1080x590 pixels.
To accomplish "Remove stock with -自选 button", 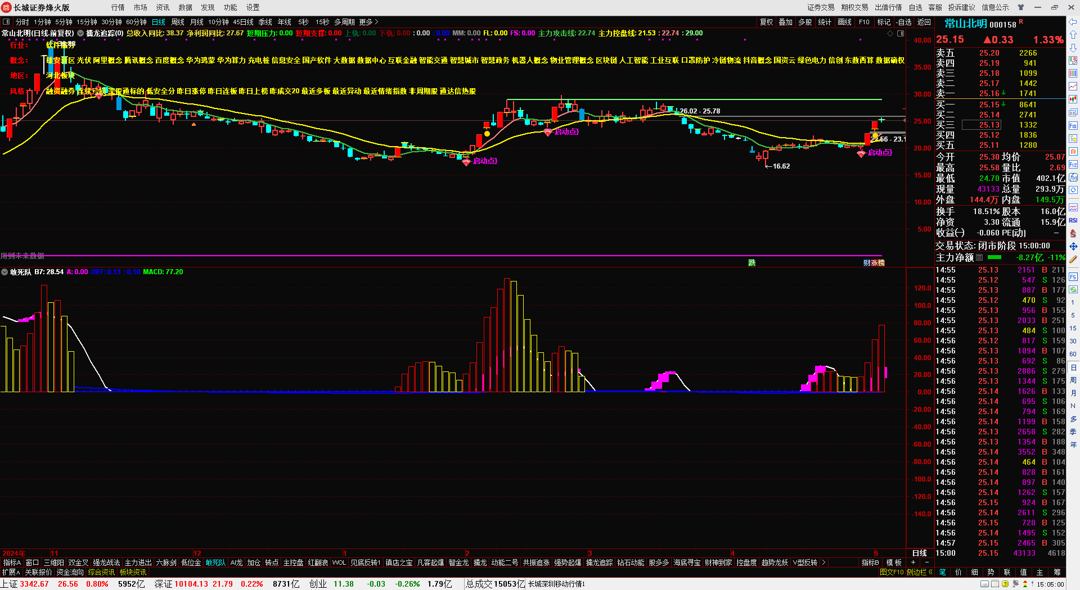I will coord(904,22).
